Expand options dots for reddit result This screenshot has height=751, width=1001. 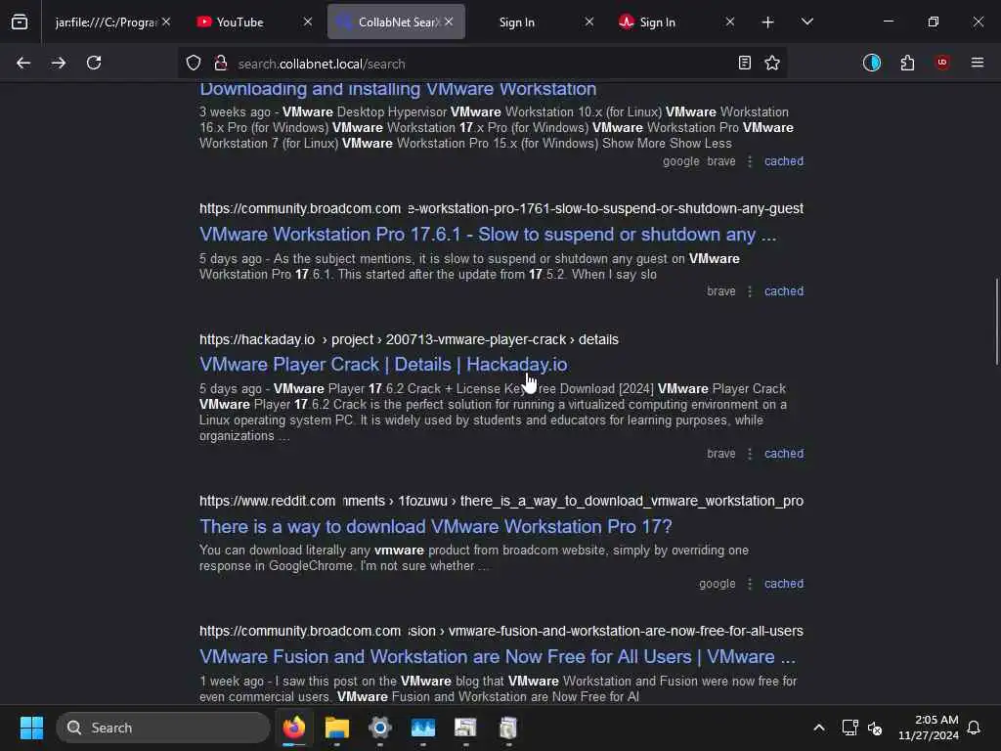750,584
